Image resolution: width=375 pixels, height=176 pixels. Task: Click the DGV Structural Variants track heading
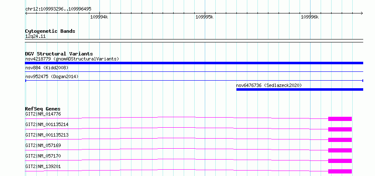tap(59, 54)
